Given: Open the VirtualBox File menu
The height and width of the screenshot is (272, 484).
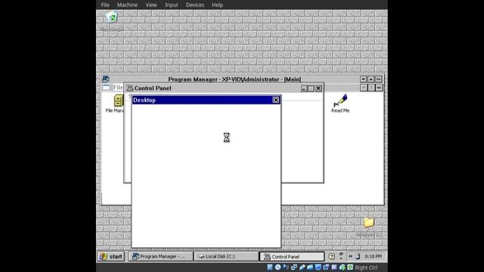Looking at the screenshot, I should (105, 5).
